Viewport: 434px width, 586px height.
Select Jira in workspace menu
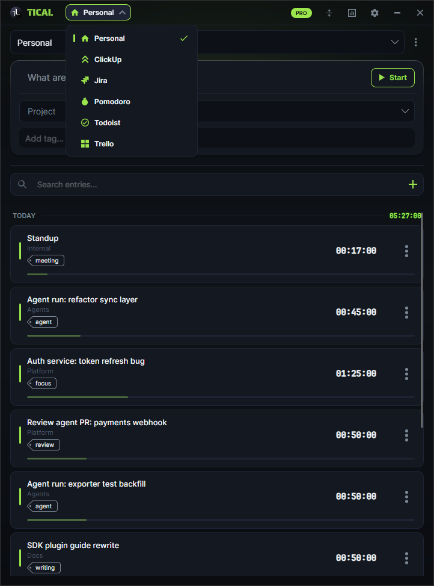131,80
